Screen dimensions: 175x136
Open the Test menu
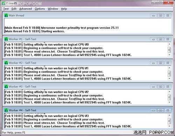(x=6, y=9)
